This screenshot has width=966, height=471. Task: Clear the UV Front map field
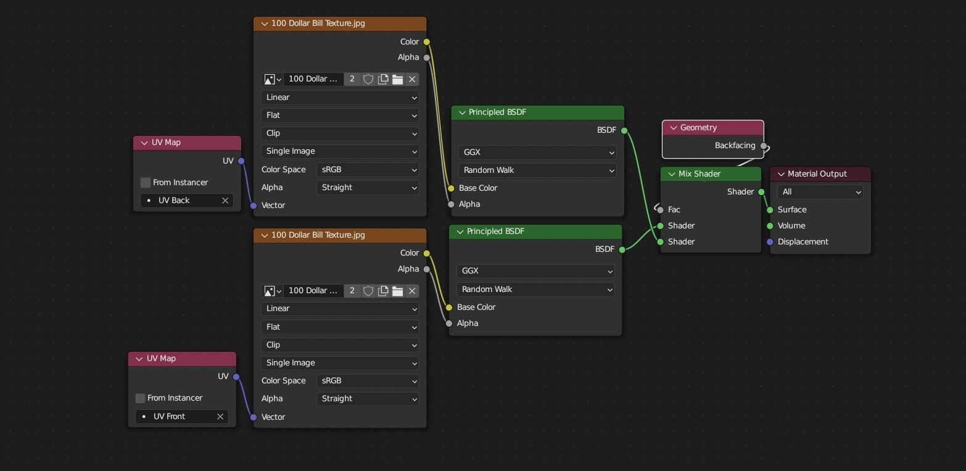[220, 417]
